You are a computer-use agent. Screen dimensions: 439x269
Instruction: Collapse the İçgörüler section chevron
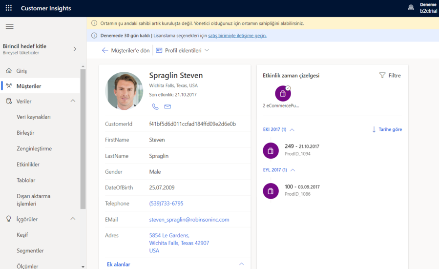(73, 219)
